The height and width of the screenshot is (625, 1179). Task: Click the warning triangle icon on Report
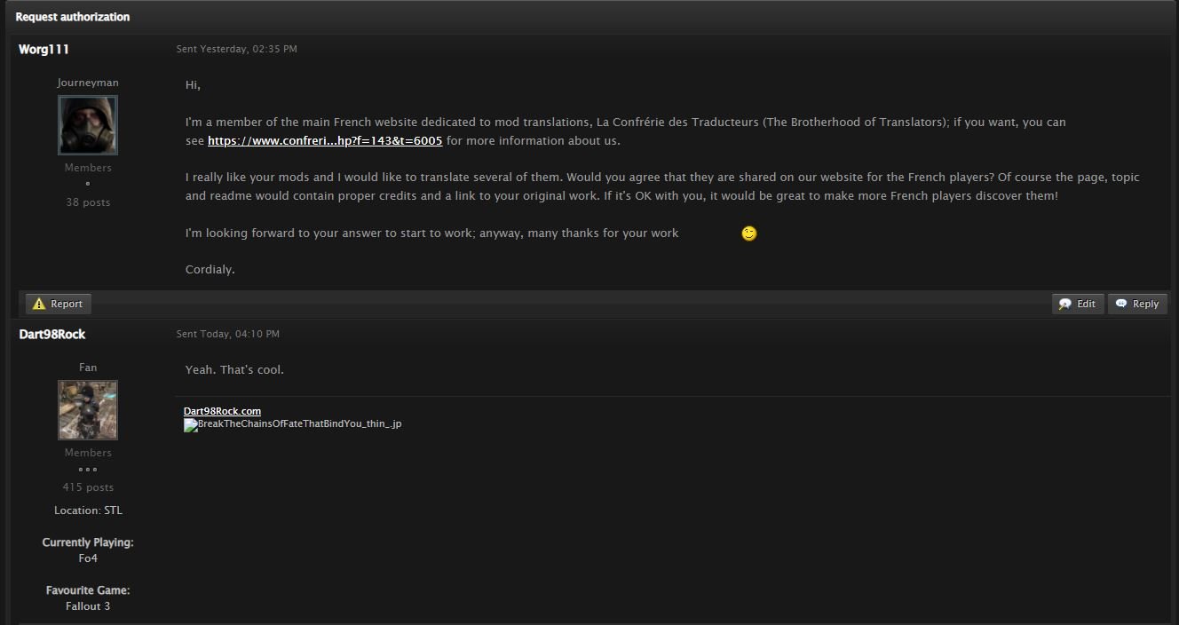(39, 304)
